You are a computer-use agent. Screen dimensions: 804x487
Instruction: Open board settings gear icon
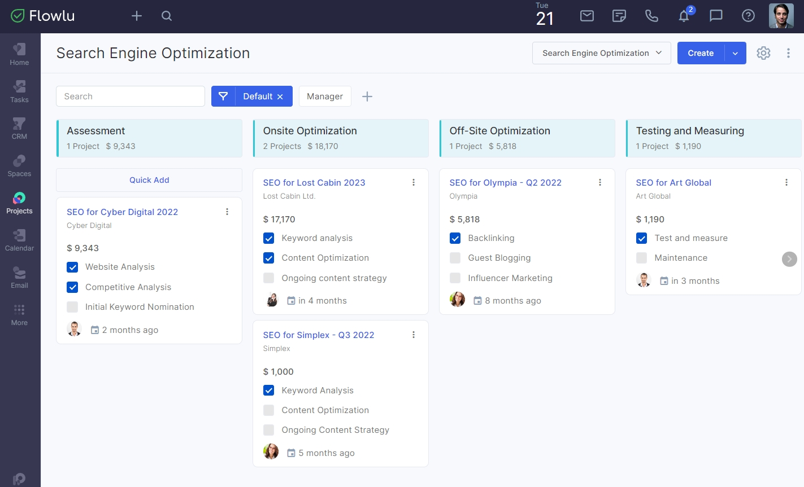(763, 53)
